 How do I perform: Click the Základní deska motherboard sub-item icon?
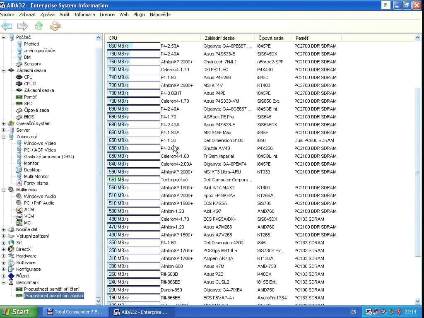click(19, 90)
